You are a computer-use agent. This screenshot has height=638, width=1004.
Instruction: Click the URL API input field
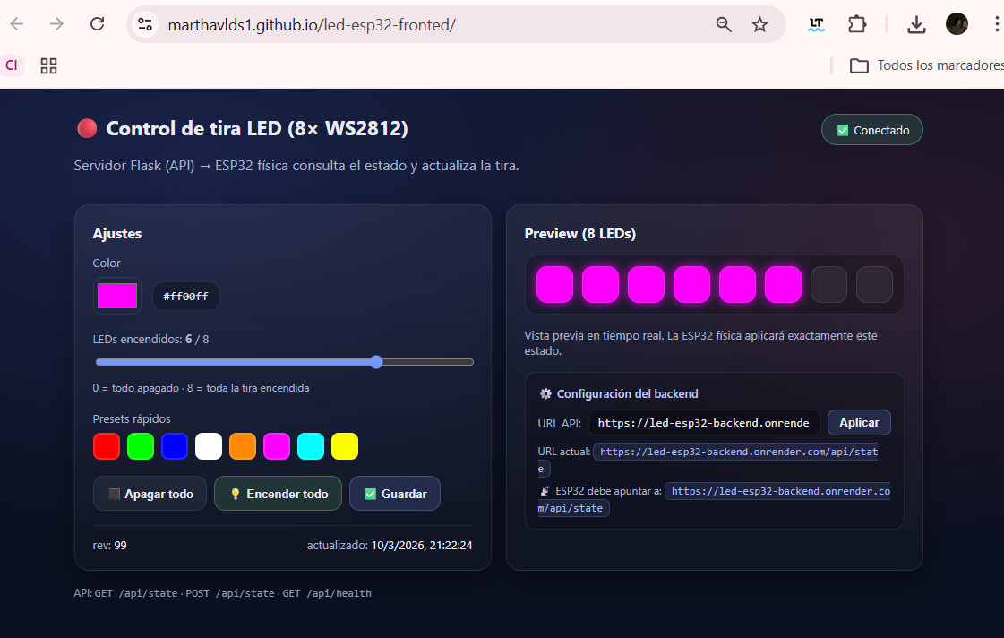click(x=704, y=423)
